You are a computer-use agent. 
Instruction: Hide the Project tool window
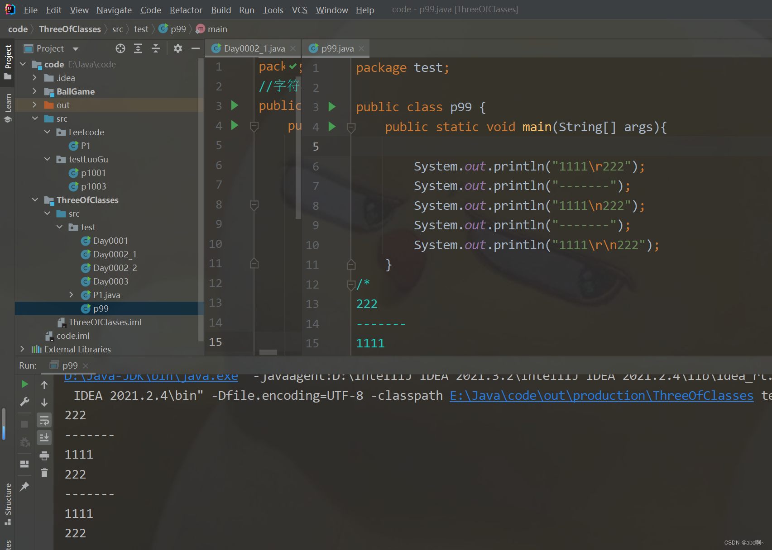[196, 48]
